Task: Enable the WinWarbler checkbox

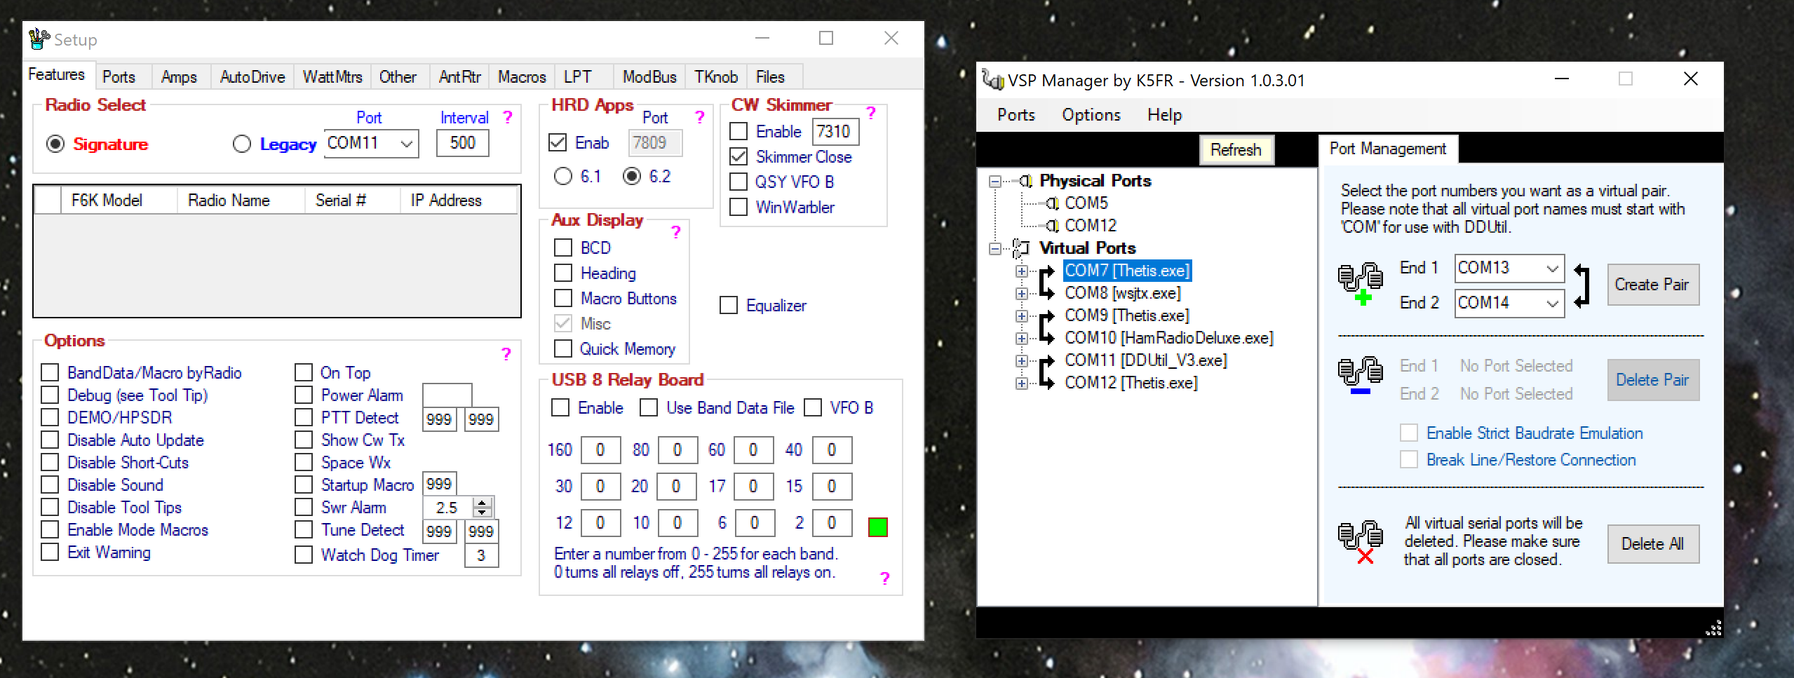Action: coord(738,207)
